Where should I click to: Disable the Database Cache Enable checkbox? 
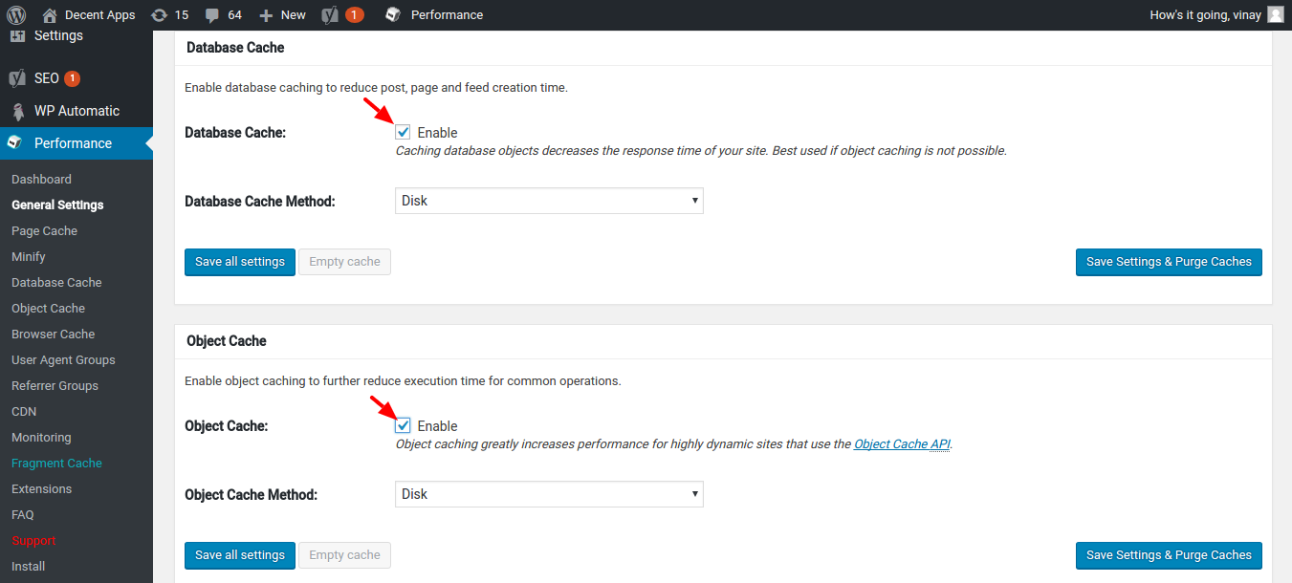tap(403, 133)
